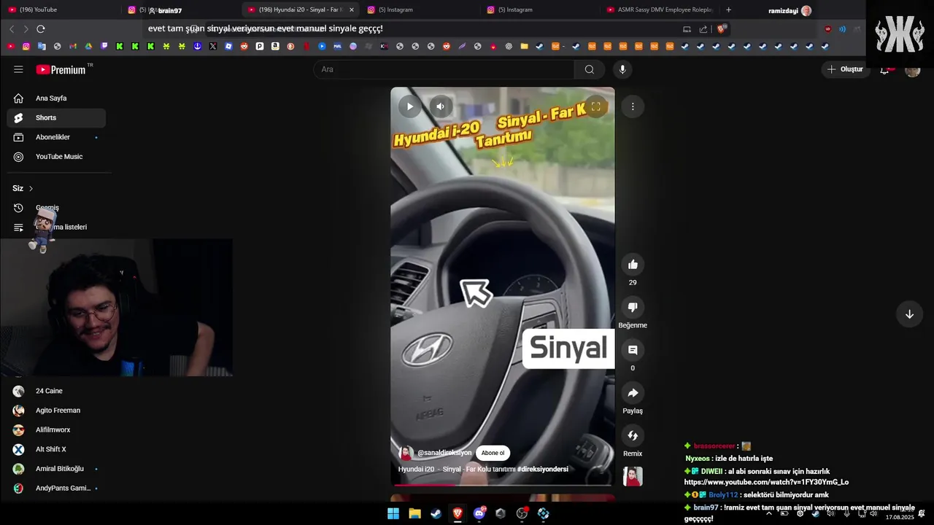Go to Ana Sayfa in sidebar
The width and height of the screenshot is (934, 525).
(56, 98)
